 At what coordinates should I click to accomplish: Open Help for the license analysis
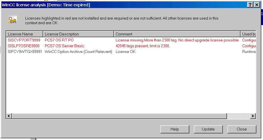[175, 129]
